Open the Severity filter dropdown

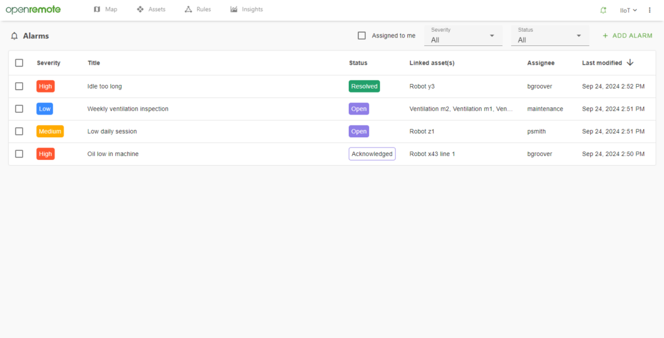463,36
